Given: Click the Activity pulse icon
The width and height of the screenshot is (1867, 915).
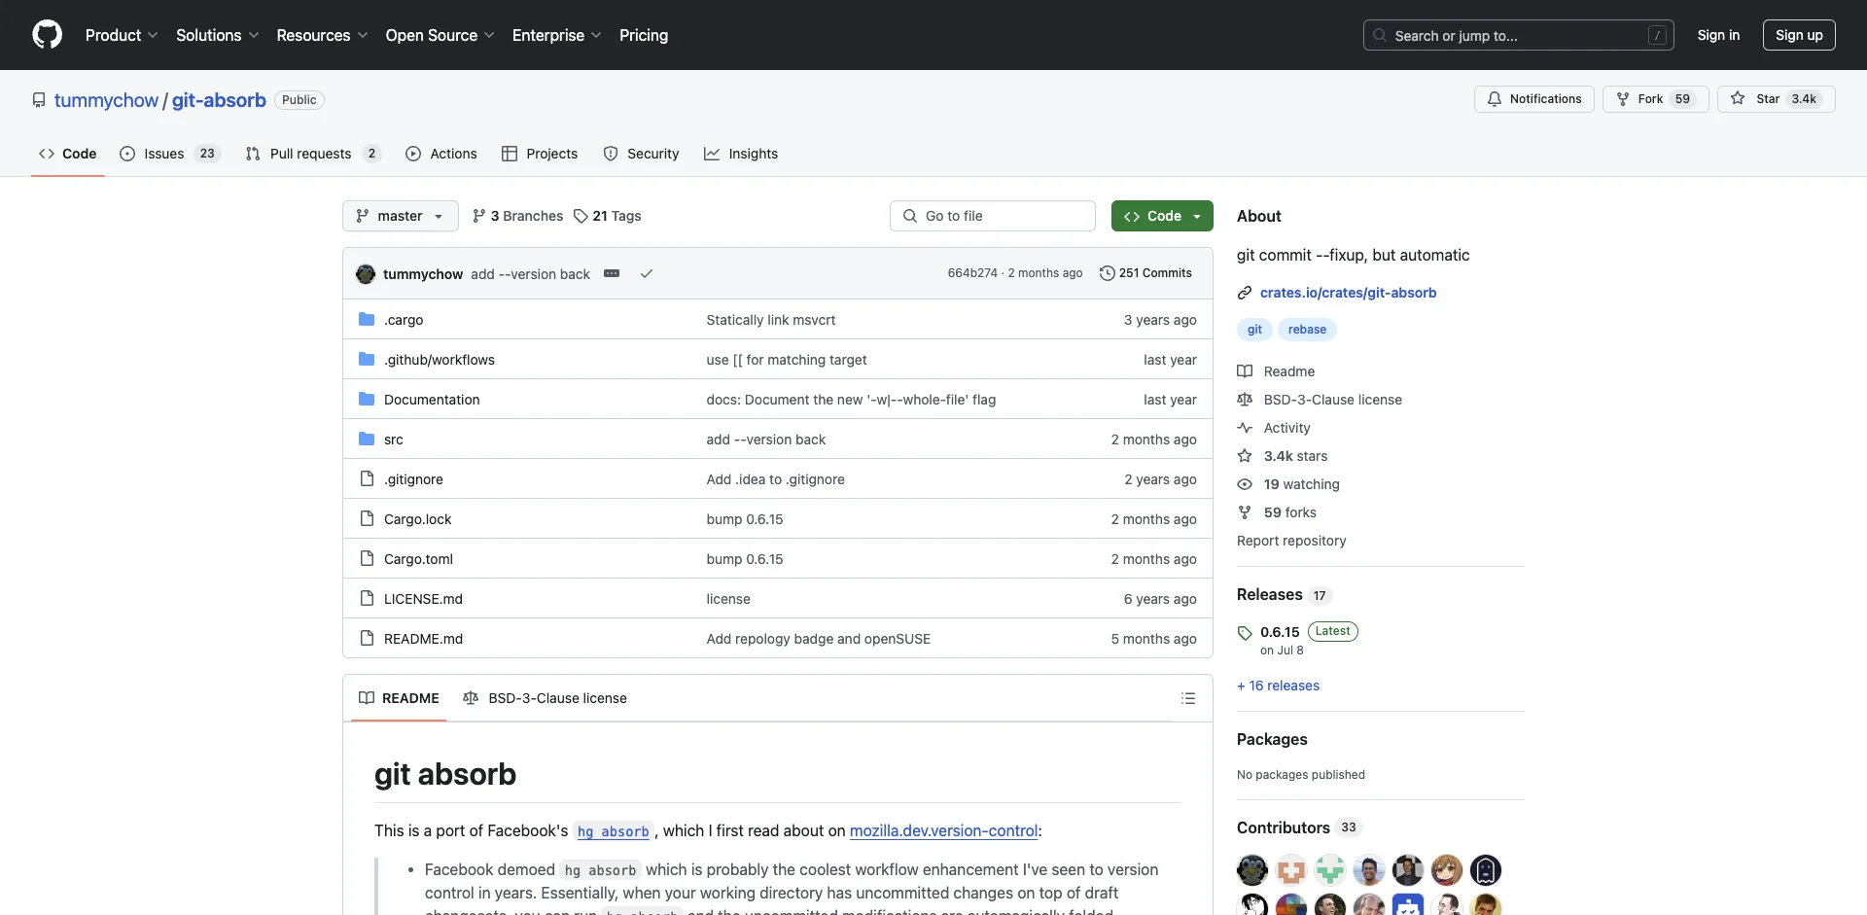Looking at the screenshot, I should (x=1245, y=428).
